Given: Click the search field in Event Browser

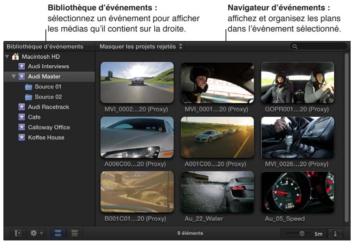Looking at the screenshot, I should tap(319, 47).
